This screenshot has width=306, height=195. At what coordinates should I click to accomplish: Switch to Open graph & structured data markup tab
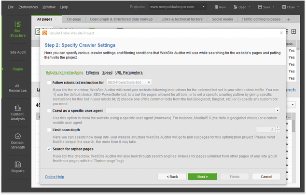point(121,19)
